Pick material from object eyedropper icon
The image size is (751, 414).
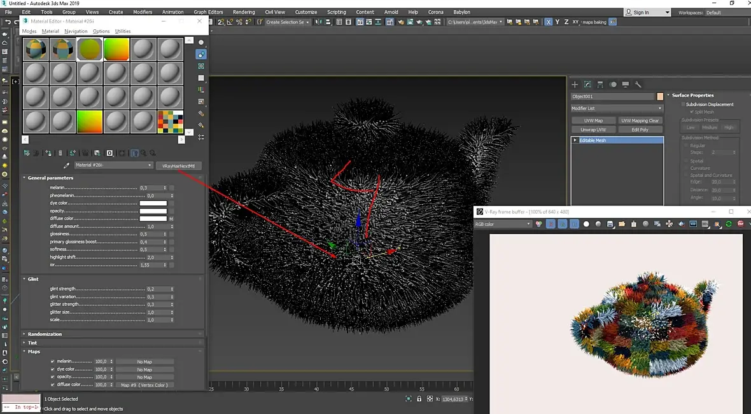click(x=67, y=165)
